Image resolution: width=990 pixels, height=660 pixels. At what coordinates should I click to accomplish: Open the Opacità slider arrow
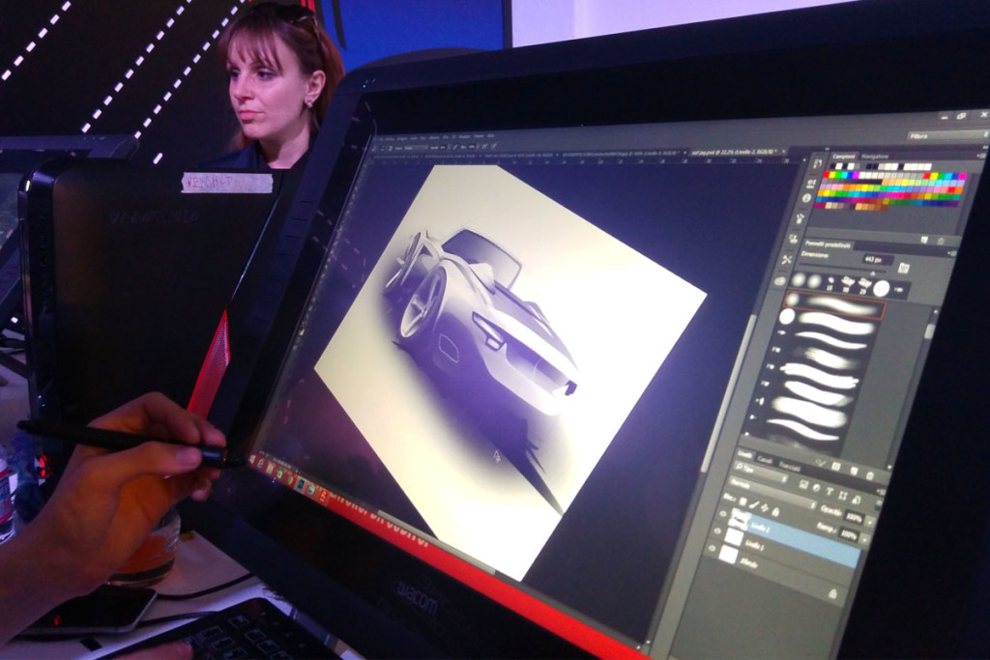pyautogui.click(x=869, y=521)
